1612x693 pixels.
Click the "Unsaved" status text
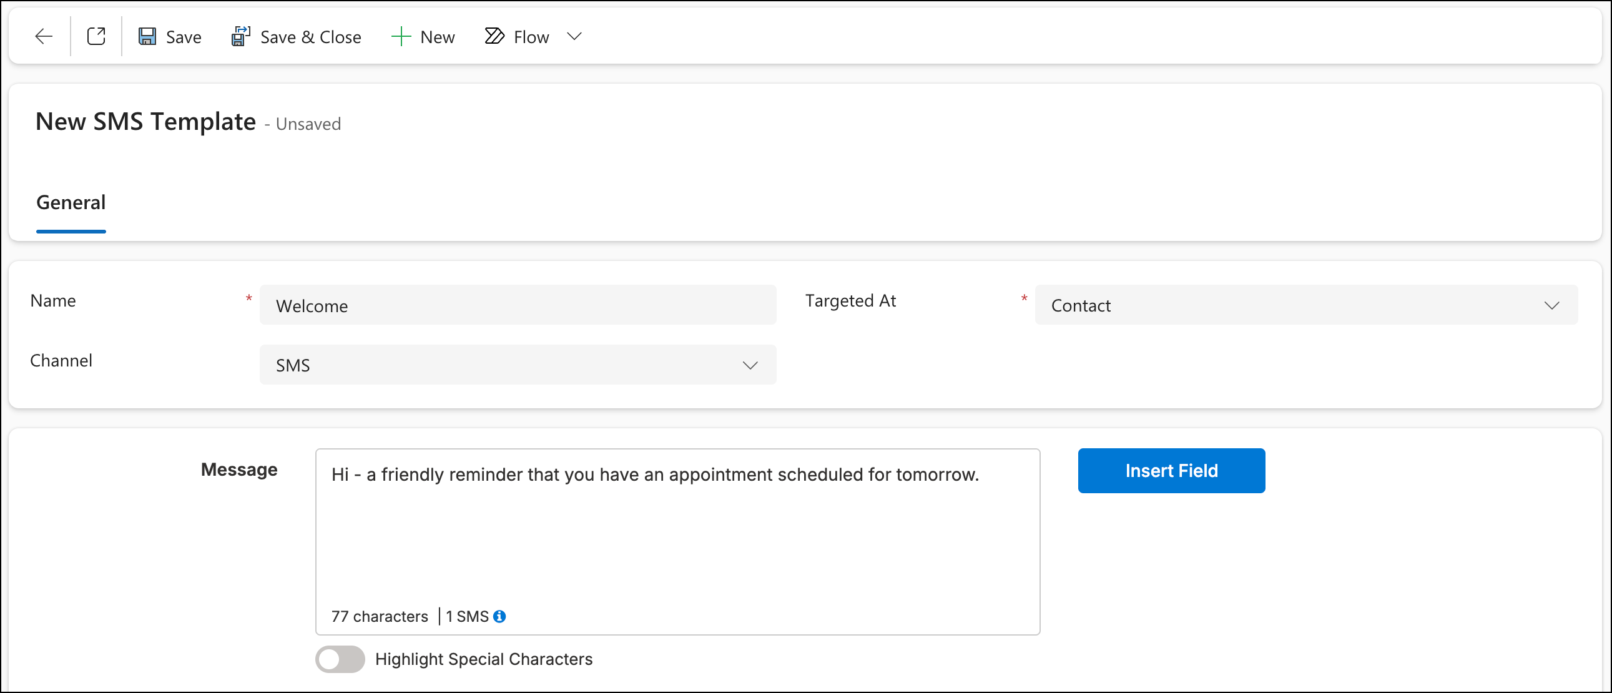click(308, 124)
